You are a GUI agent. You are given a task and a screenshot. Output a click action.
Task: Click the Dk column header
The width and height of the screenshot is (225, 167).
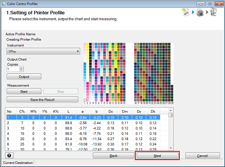tap(153, 111)
